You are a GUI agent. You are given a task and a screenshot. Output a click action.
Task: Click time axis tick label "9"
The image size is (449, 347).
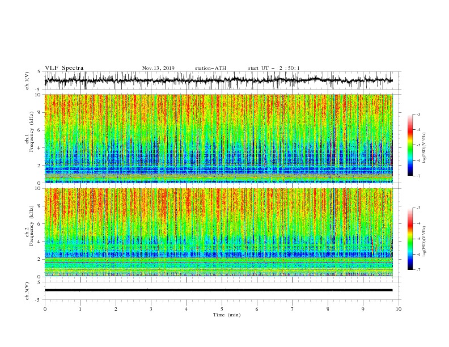point(363,309)
